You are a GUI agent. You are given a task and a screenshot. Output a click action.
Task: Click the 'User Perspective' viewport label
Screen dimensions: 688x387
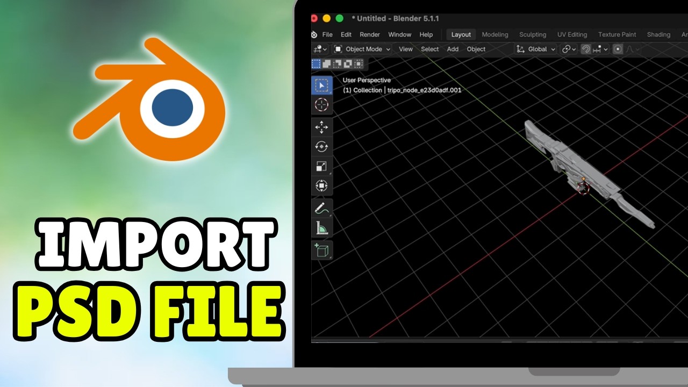point(367,80)
